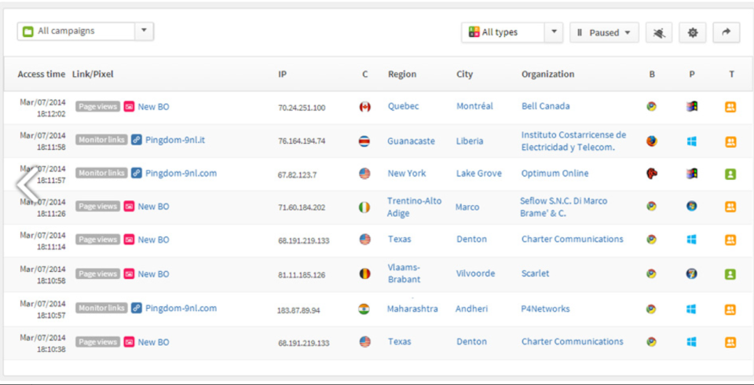Click the Bell Canada organization link
Screen dimensions: 754x385
(545, 106)
